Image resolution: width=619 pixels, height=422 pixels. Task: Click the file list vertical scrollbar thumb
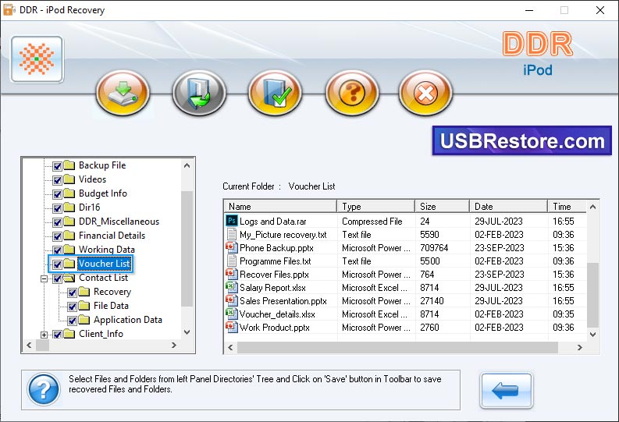[592, 296]
